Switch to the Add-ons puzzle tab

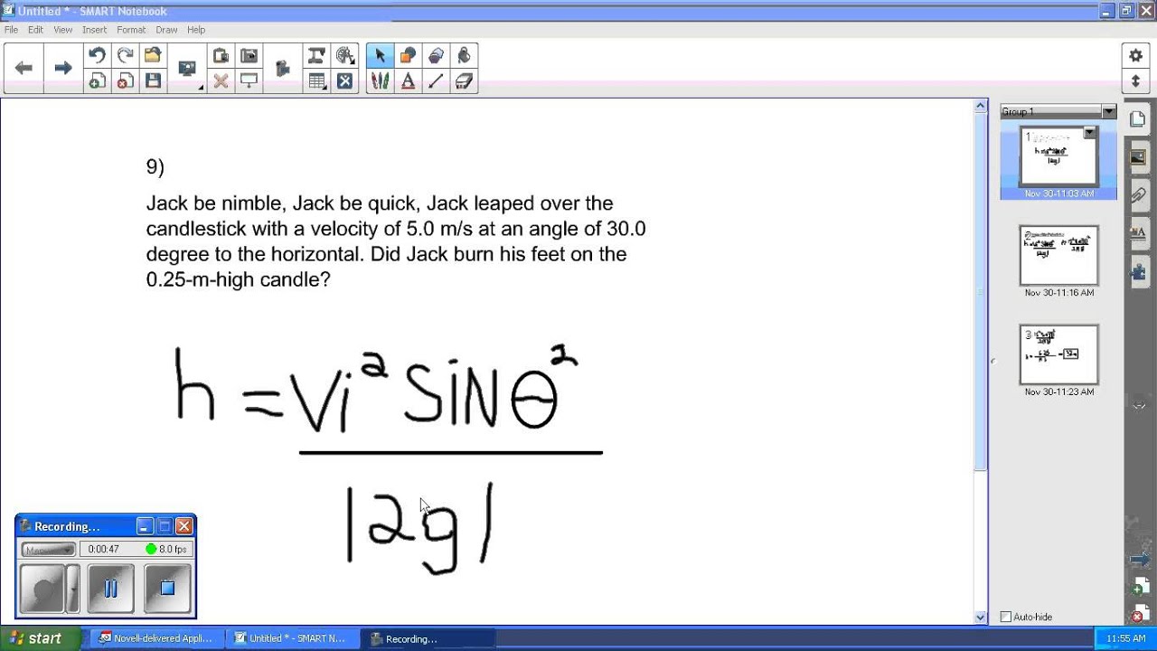1137,271
